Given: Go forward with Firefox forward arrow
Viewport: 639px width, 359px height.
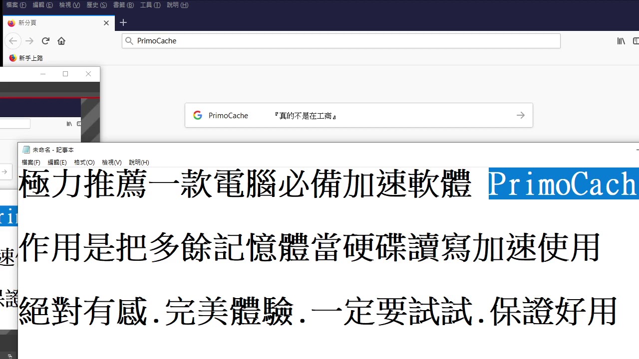Looking at the screenshot, I should click(x=29, y=41).
